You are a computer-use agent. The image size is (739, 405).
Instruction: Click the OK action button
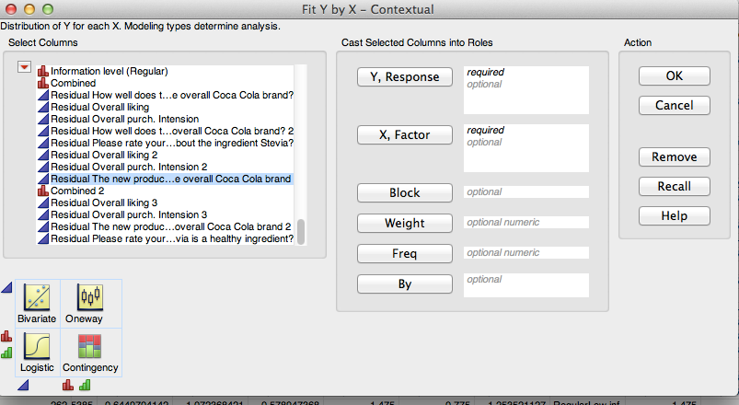(x=674, y=75)
